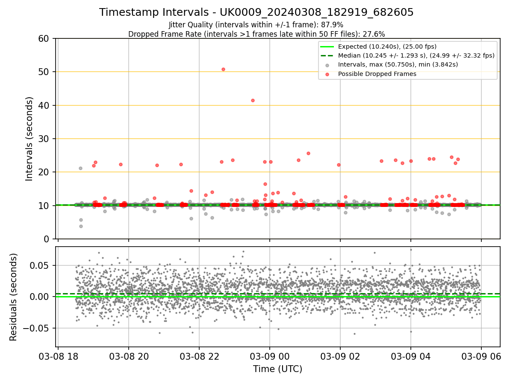Click the 'Intervals (seconds)' y-axis label
The image size is (513, 384).
click(x=29, y=139)
